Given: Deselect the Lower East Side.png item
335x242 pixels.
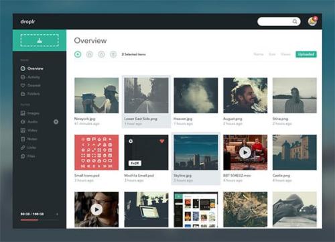Looking at the screenshot, I should [146, 102].
